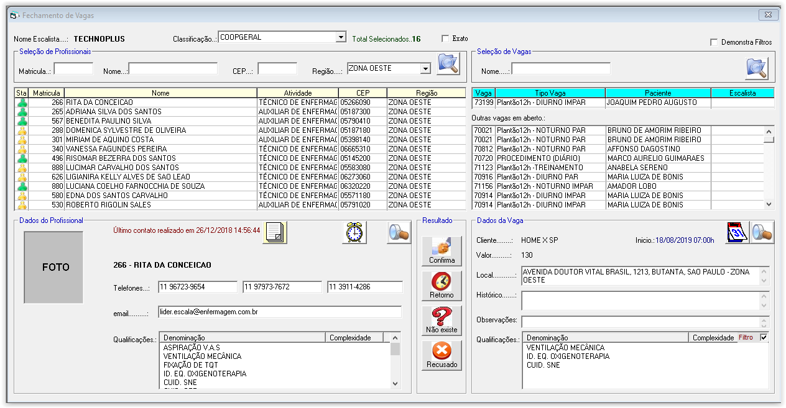Sort by the Nome column header
Image resolution: width=786 pixels, height=408 pixels.
click(160, 93)
